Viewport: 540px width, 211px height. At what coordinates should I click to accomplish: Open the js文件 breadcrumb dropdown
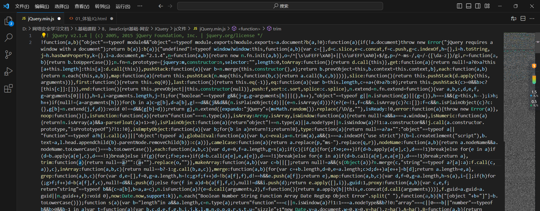point(180,29)
